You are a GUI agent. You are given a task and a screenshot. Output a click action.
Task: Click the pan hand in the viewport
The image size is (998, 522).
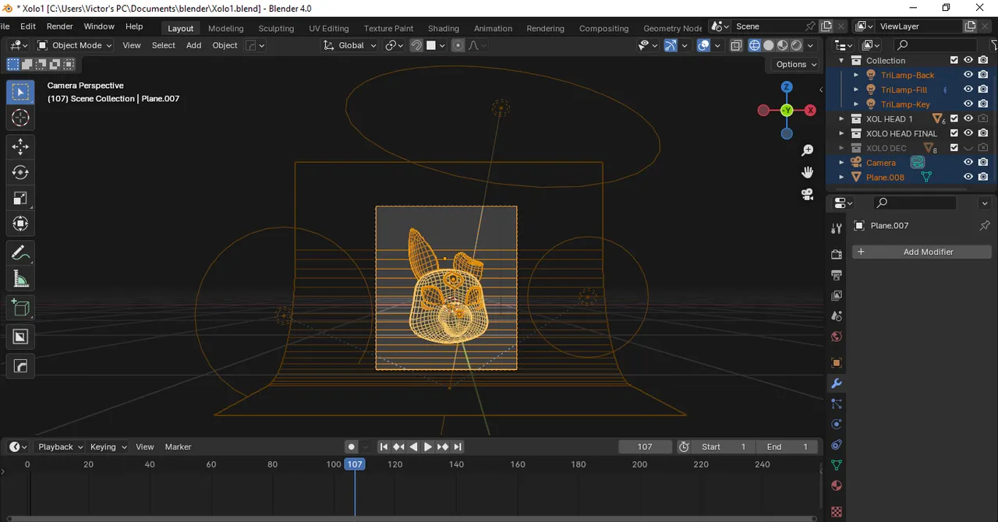[808, 172]
